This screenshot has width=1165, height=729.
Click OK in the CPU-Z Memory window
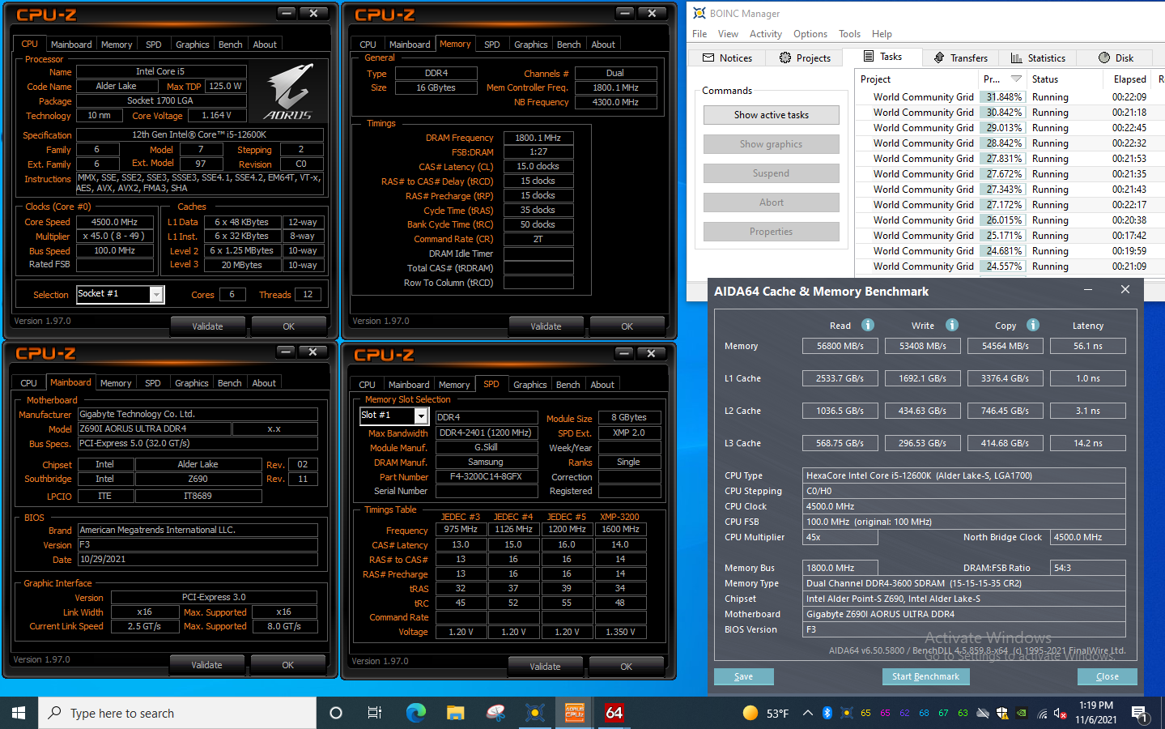point(627,326)
